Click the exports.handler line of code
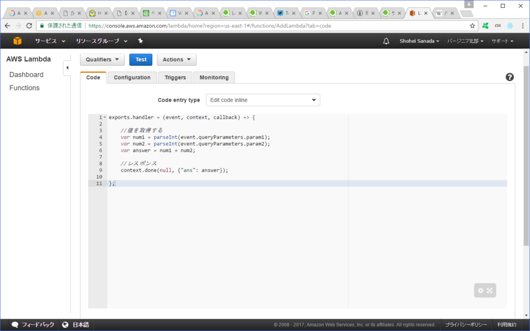The image size is (530, 331). point(182,118)
